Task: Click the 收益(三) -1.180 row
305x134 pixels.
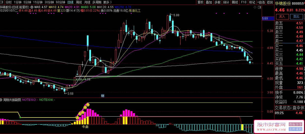Action: tap(290, 102)
